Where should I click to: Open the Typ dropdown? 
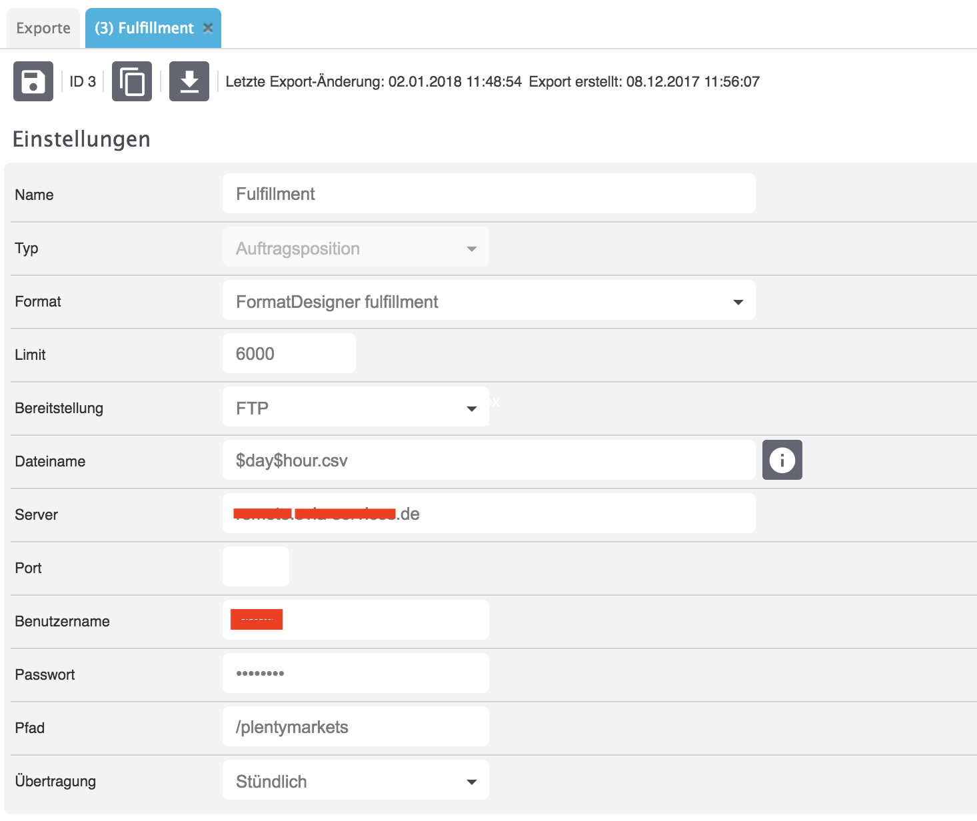[355, 248]
